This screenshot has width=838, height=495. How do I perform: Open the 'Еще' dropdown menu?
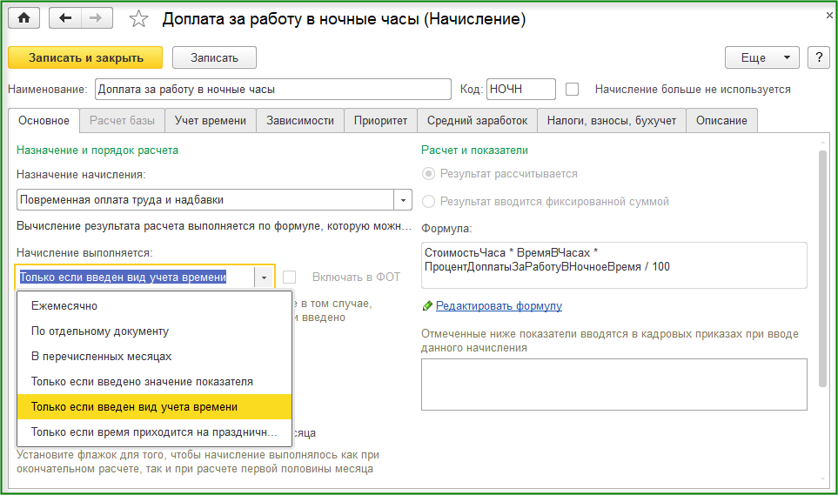tap(761, 57)
